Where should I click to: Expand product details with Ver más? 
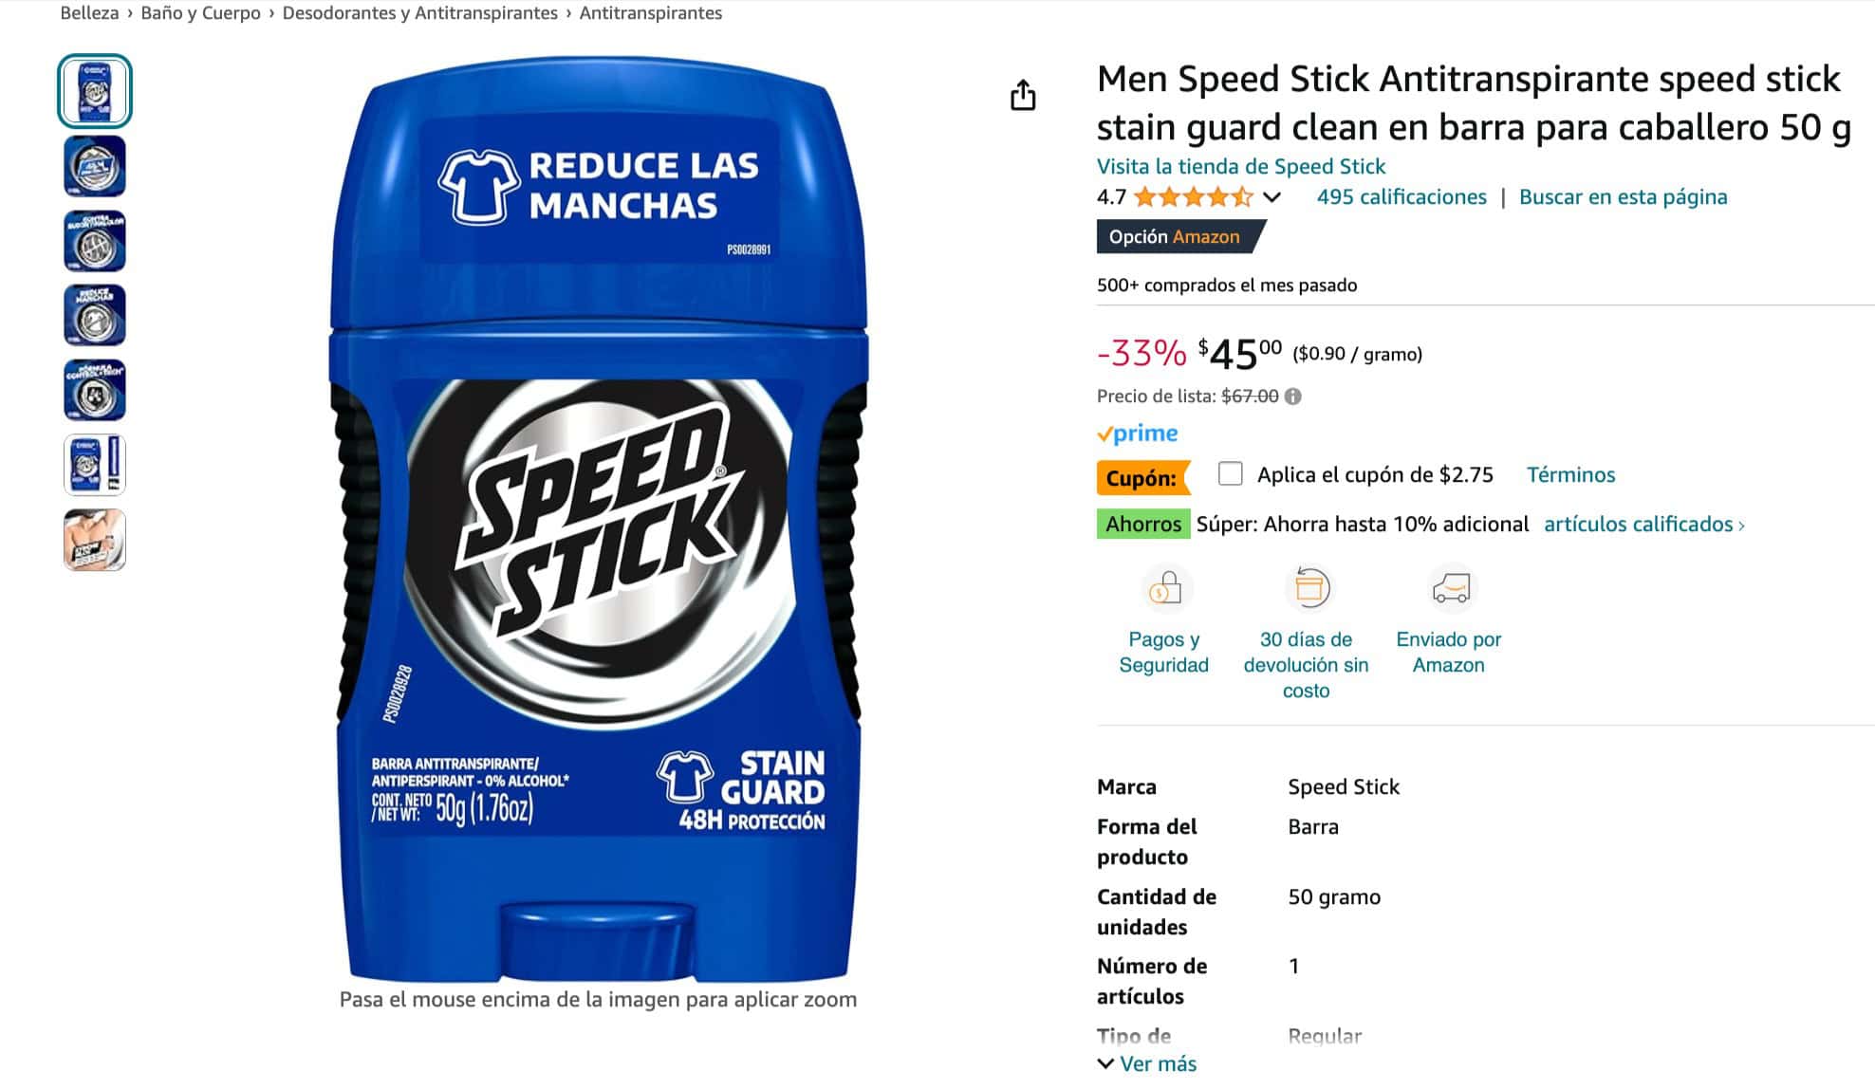pos(1148,1063)
